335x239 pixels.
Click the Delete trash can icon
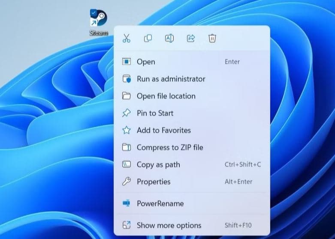[212, 39]
